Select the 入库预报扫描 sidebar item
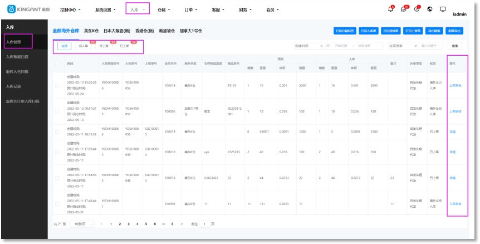The height and width of the screenshot is (244, 480). click(17, 56)
